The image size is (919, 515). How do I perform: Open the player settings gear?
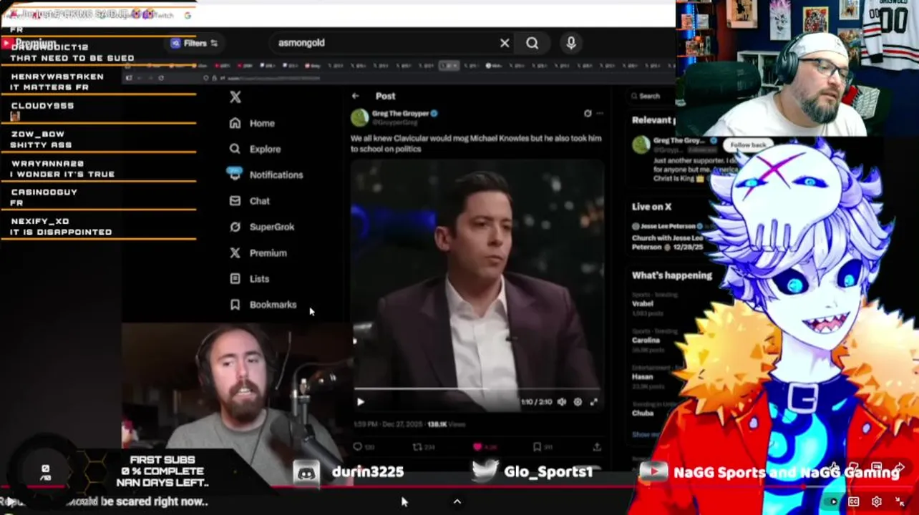[877, 501]
